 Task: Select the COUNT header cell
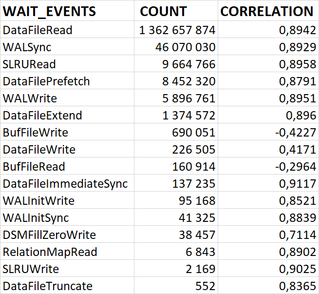pos(163,11)
